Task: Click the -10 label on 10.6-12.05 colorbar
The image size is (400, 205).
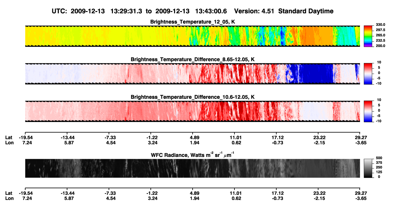Action: tap(379, 121)
